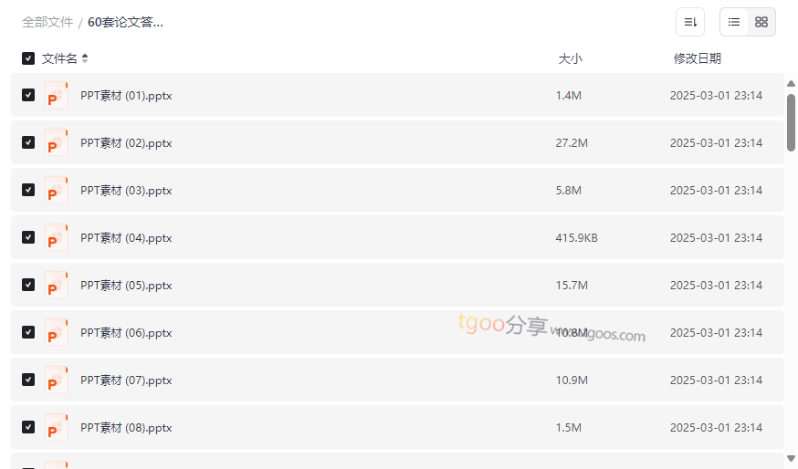
Task: Click the scrollbar up arrow
Action: tap(791, 84)
